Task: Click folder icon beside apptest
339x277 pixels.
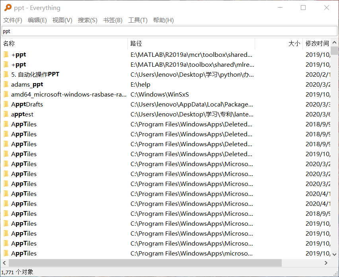Action: (x=6, y=114)
